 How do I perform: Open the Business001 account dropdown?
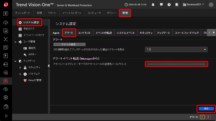pos(193,4)
